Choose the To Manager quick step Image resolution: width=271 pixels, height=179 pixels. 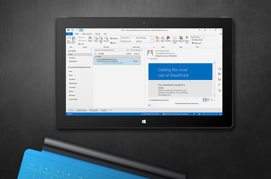[141, 38]
